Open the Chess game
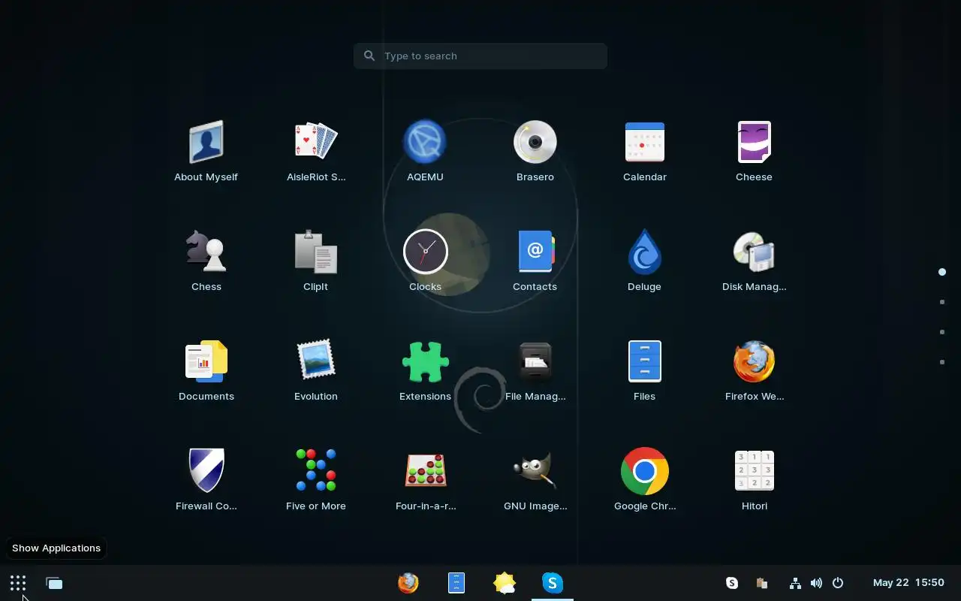The image size is (961, 601). (x=206, y=261)
